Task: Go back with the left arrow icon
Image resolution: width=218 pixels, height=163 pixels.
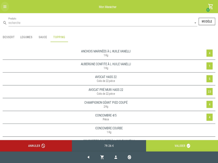Action: [88, 157]
